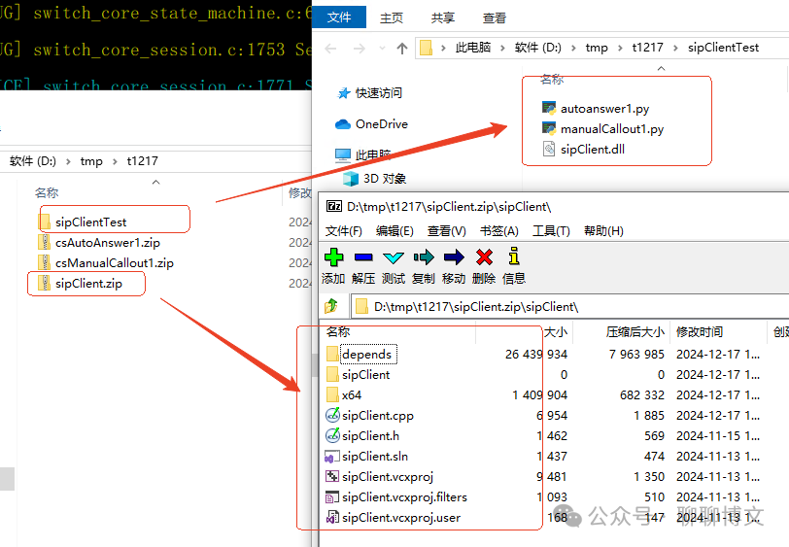
Task: Open the 7-Zip 书签(A) menu
Action: point(498,231)
